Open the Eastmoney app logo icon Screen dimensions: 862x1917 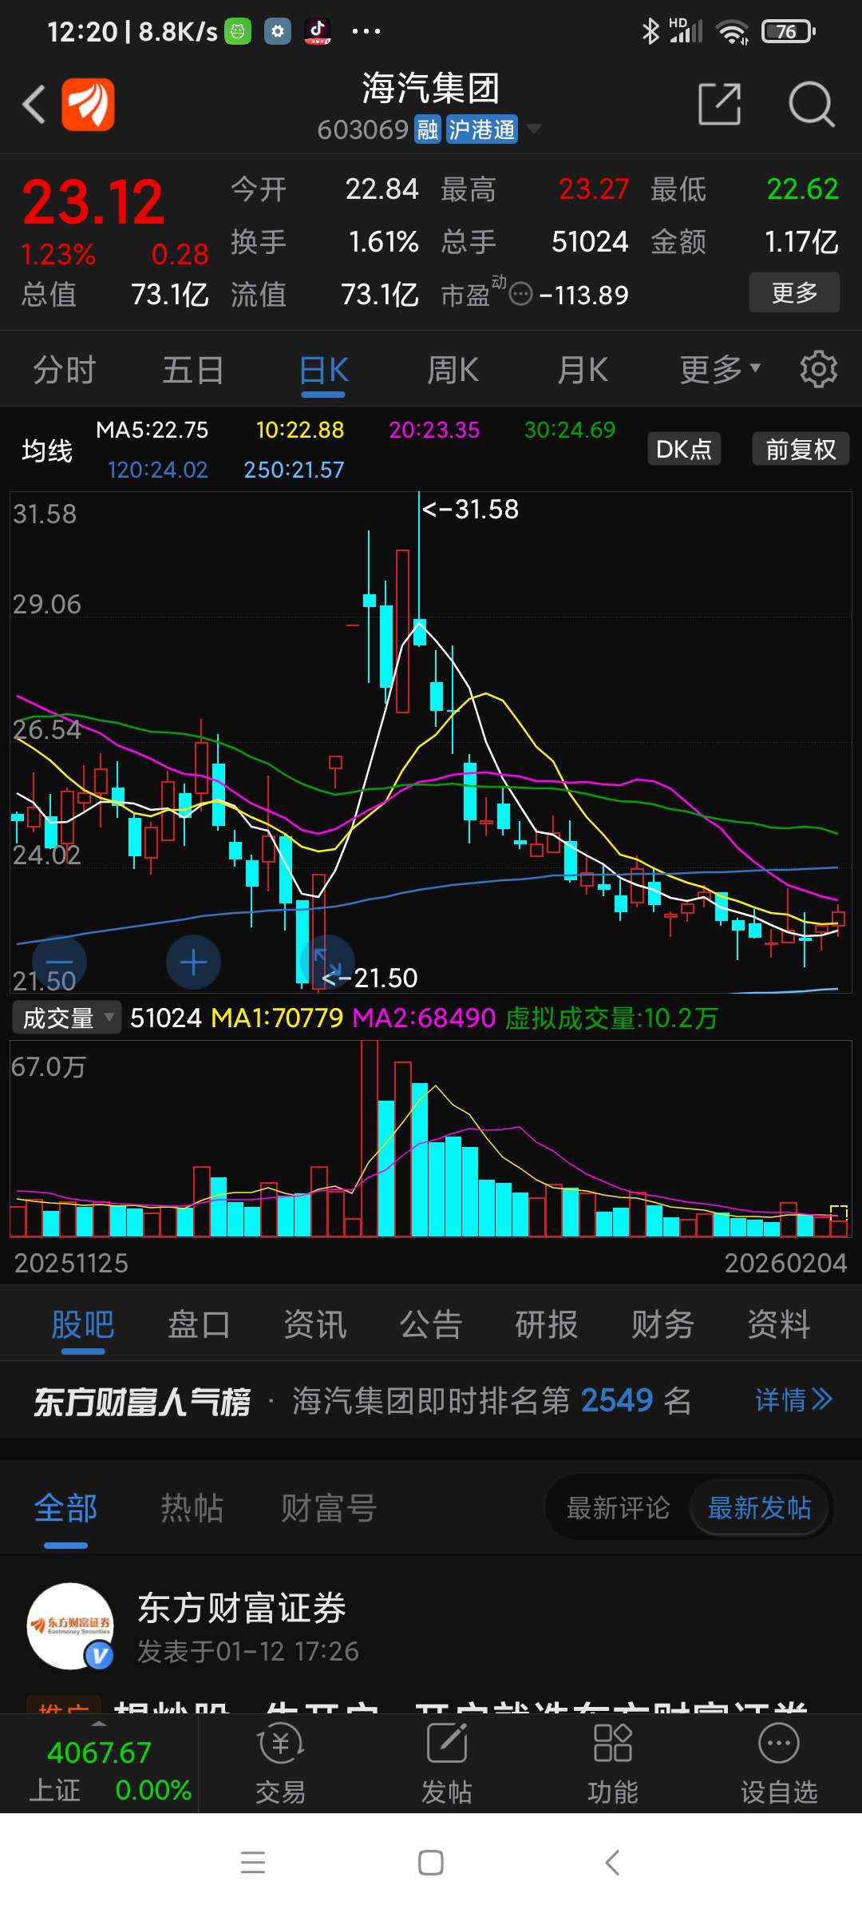pyautogui.click(x=88, y=105)
